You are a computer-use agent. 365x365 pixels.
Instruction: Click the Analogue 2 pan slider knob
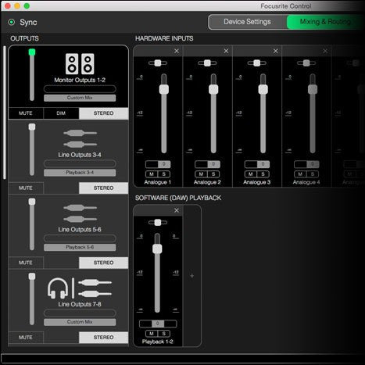(207, 63)
